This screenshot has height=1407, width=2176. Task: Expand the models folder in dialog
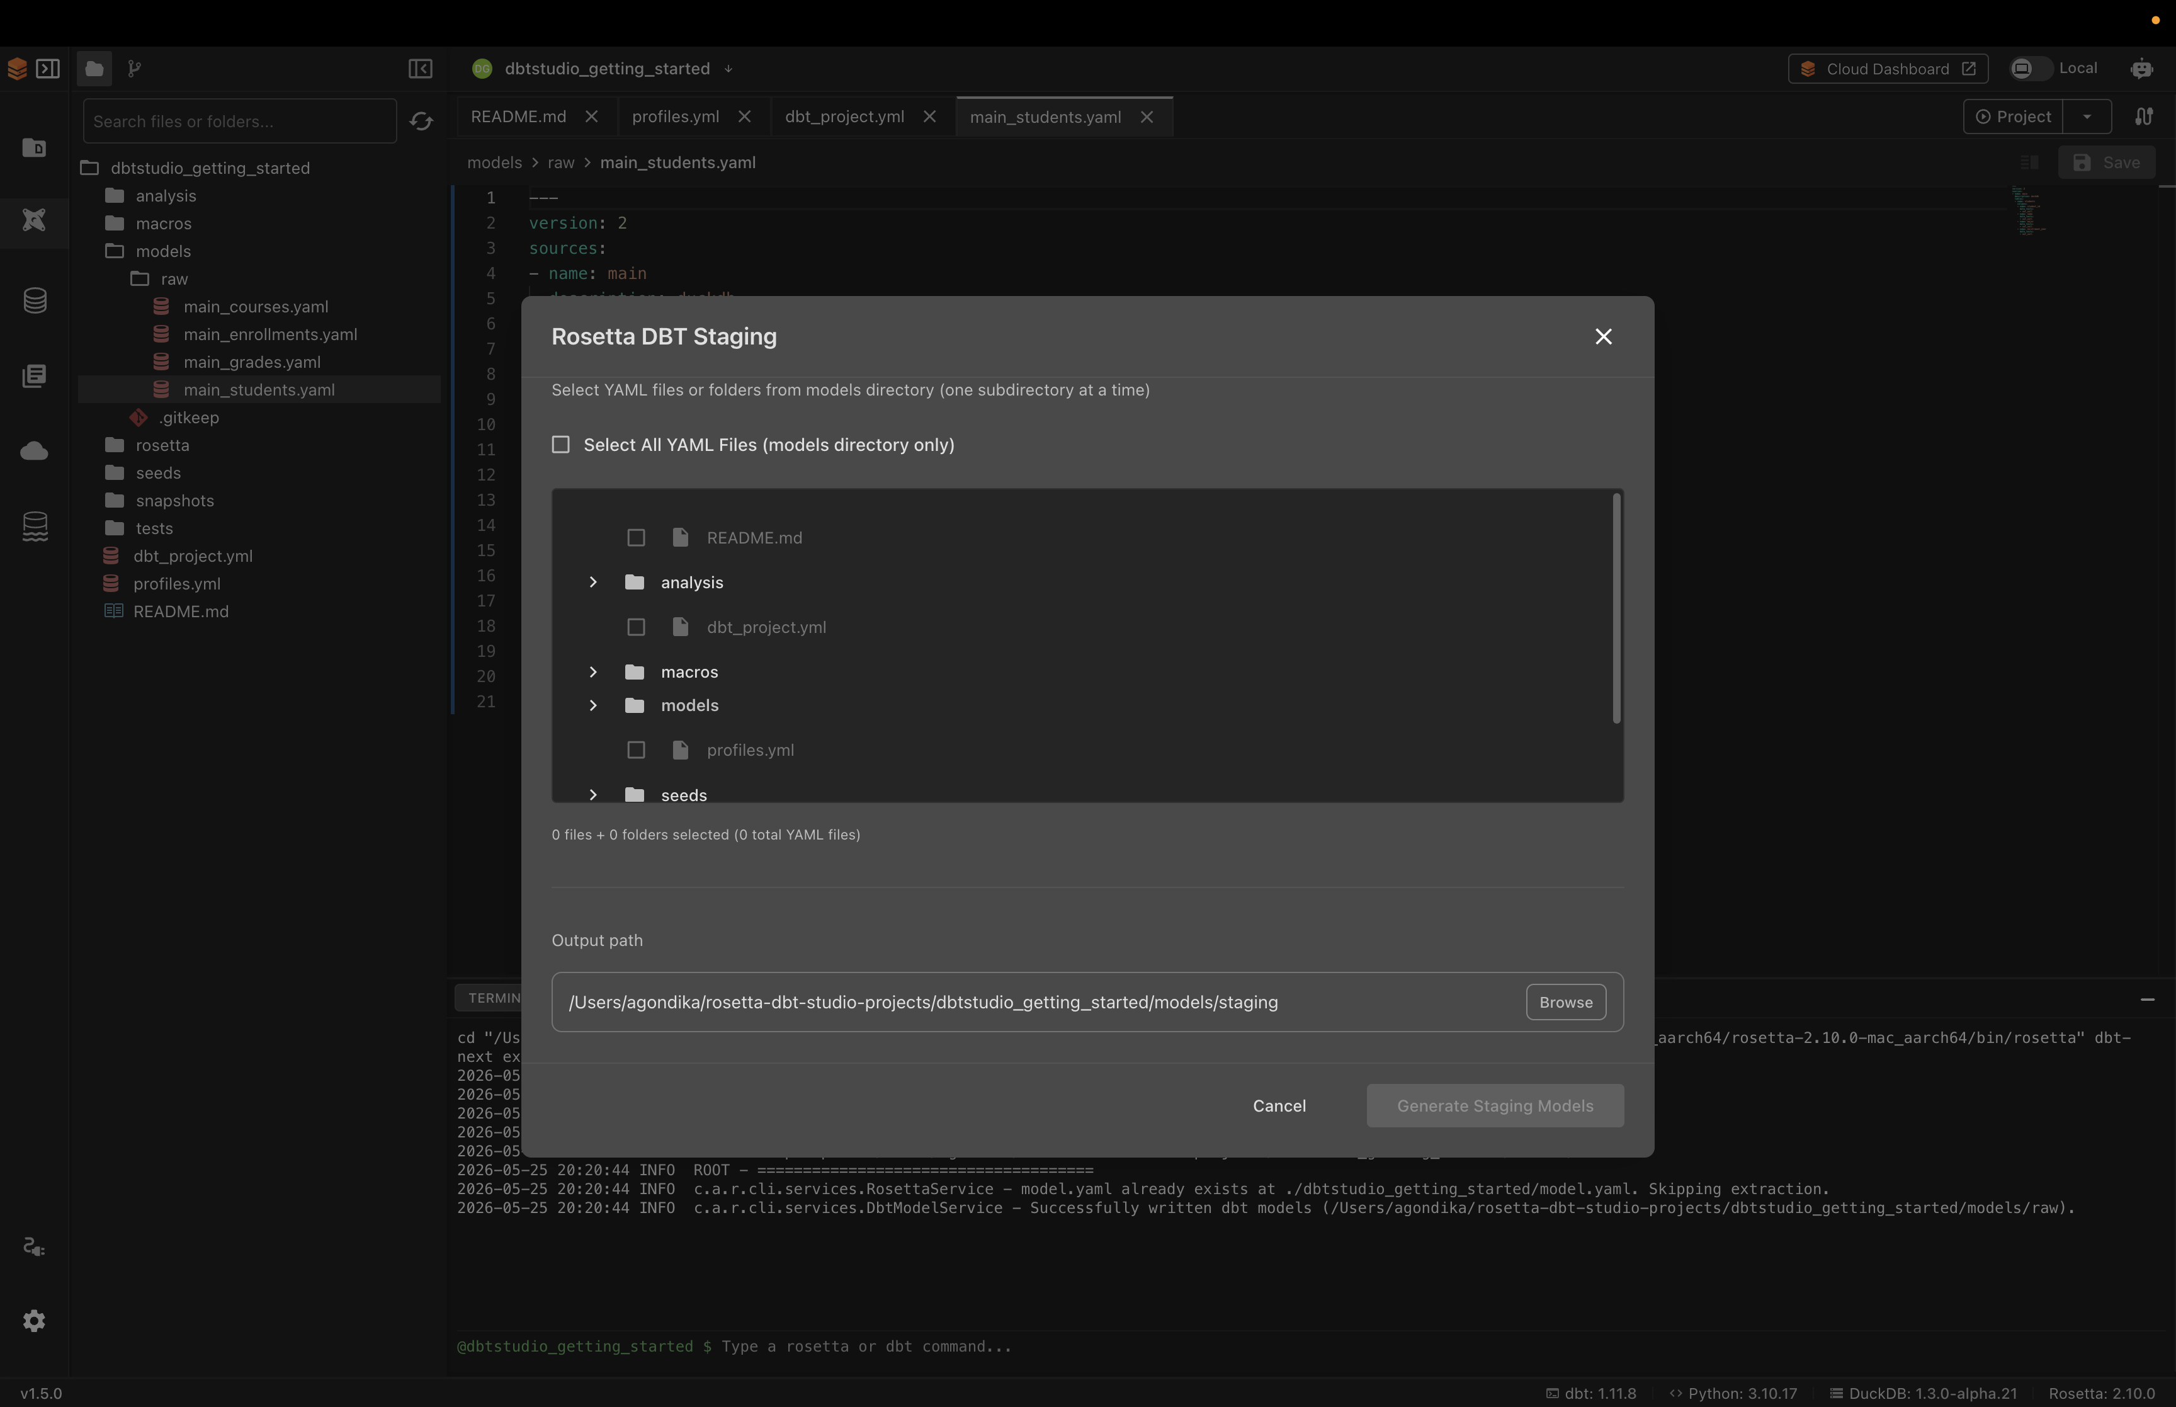pyautogui.click(x=592, y=705)
